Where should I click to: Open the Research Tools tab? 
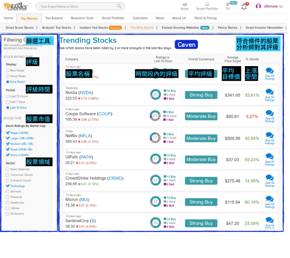pyautogui.click(x=82, y=18)
